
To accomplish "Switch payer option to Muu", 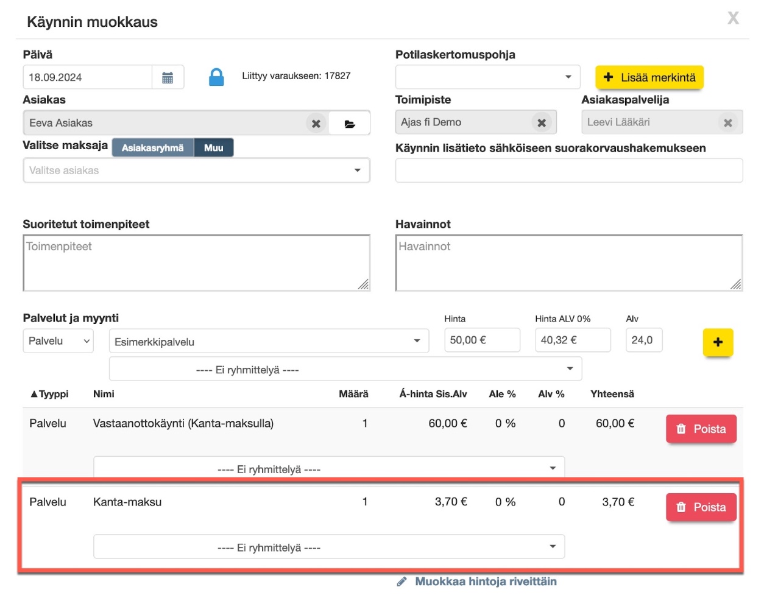I will 213,148.
